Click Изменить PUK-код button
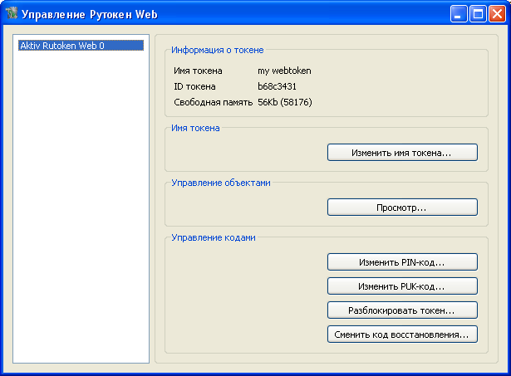The height and width of the screenshot is (376, 511). [x=402, y=286]
